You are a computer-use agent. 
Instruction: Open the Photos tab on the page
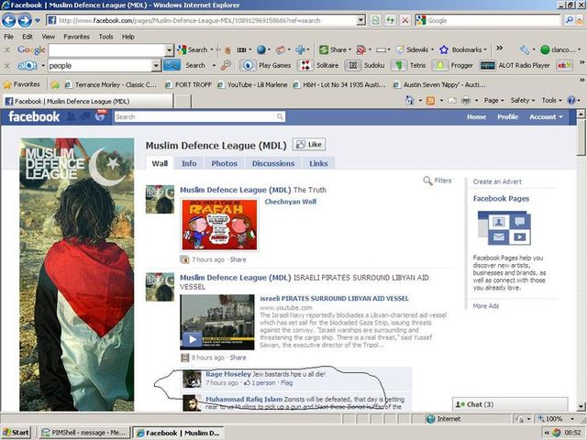click(224, 163)
